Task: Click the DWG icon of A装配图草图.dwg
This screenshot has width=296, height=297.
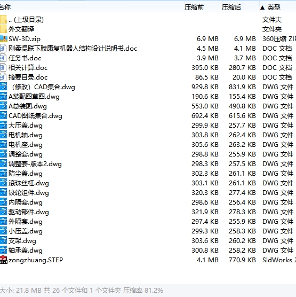Action: 3,97
